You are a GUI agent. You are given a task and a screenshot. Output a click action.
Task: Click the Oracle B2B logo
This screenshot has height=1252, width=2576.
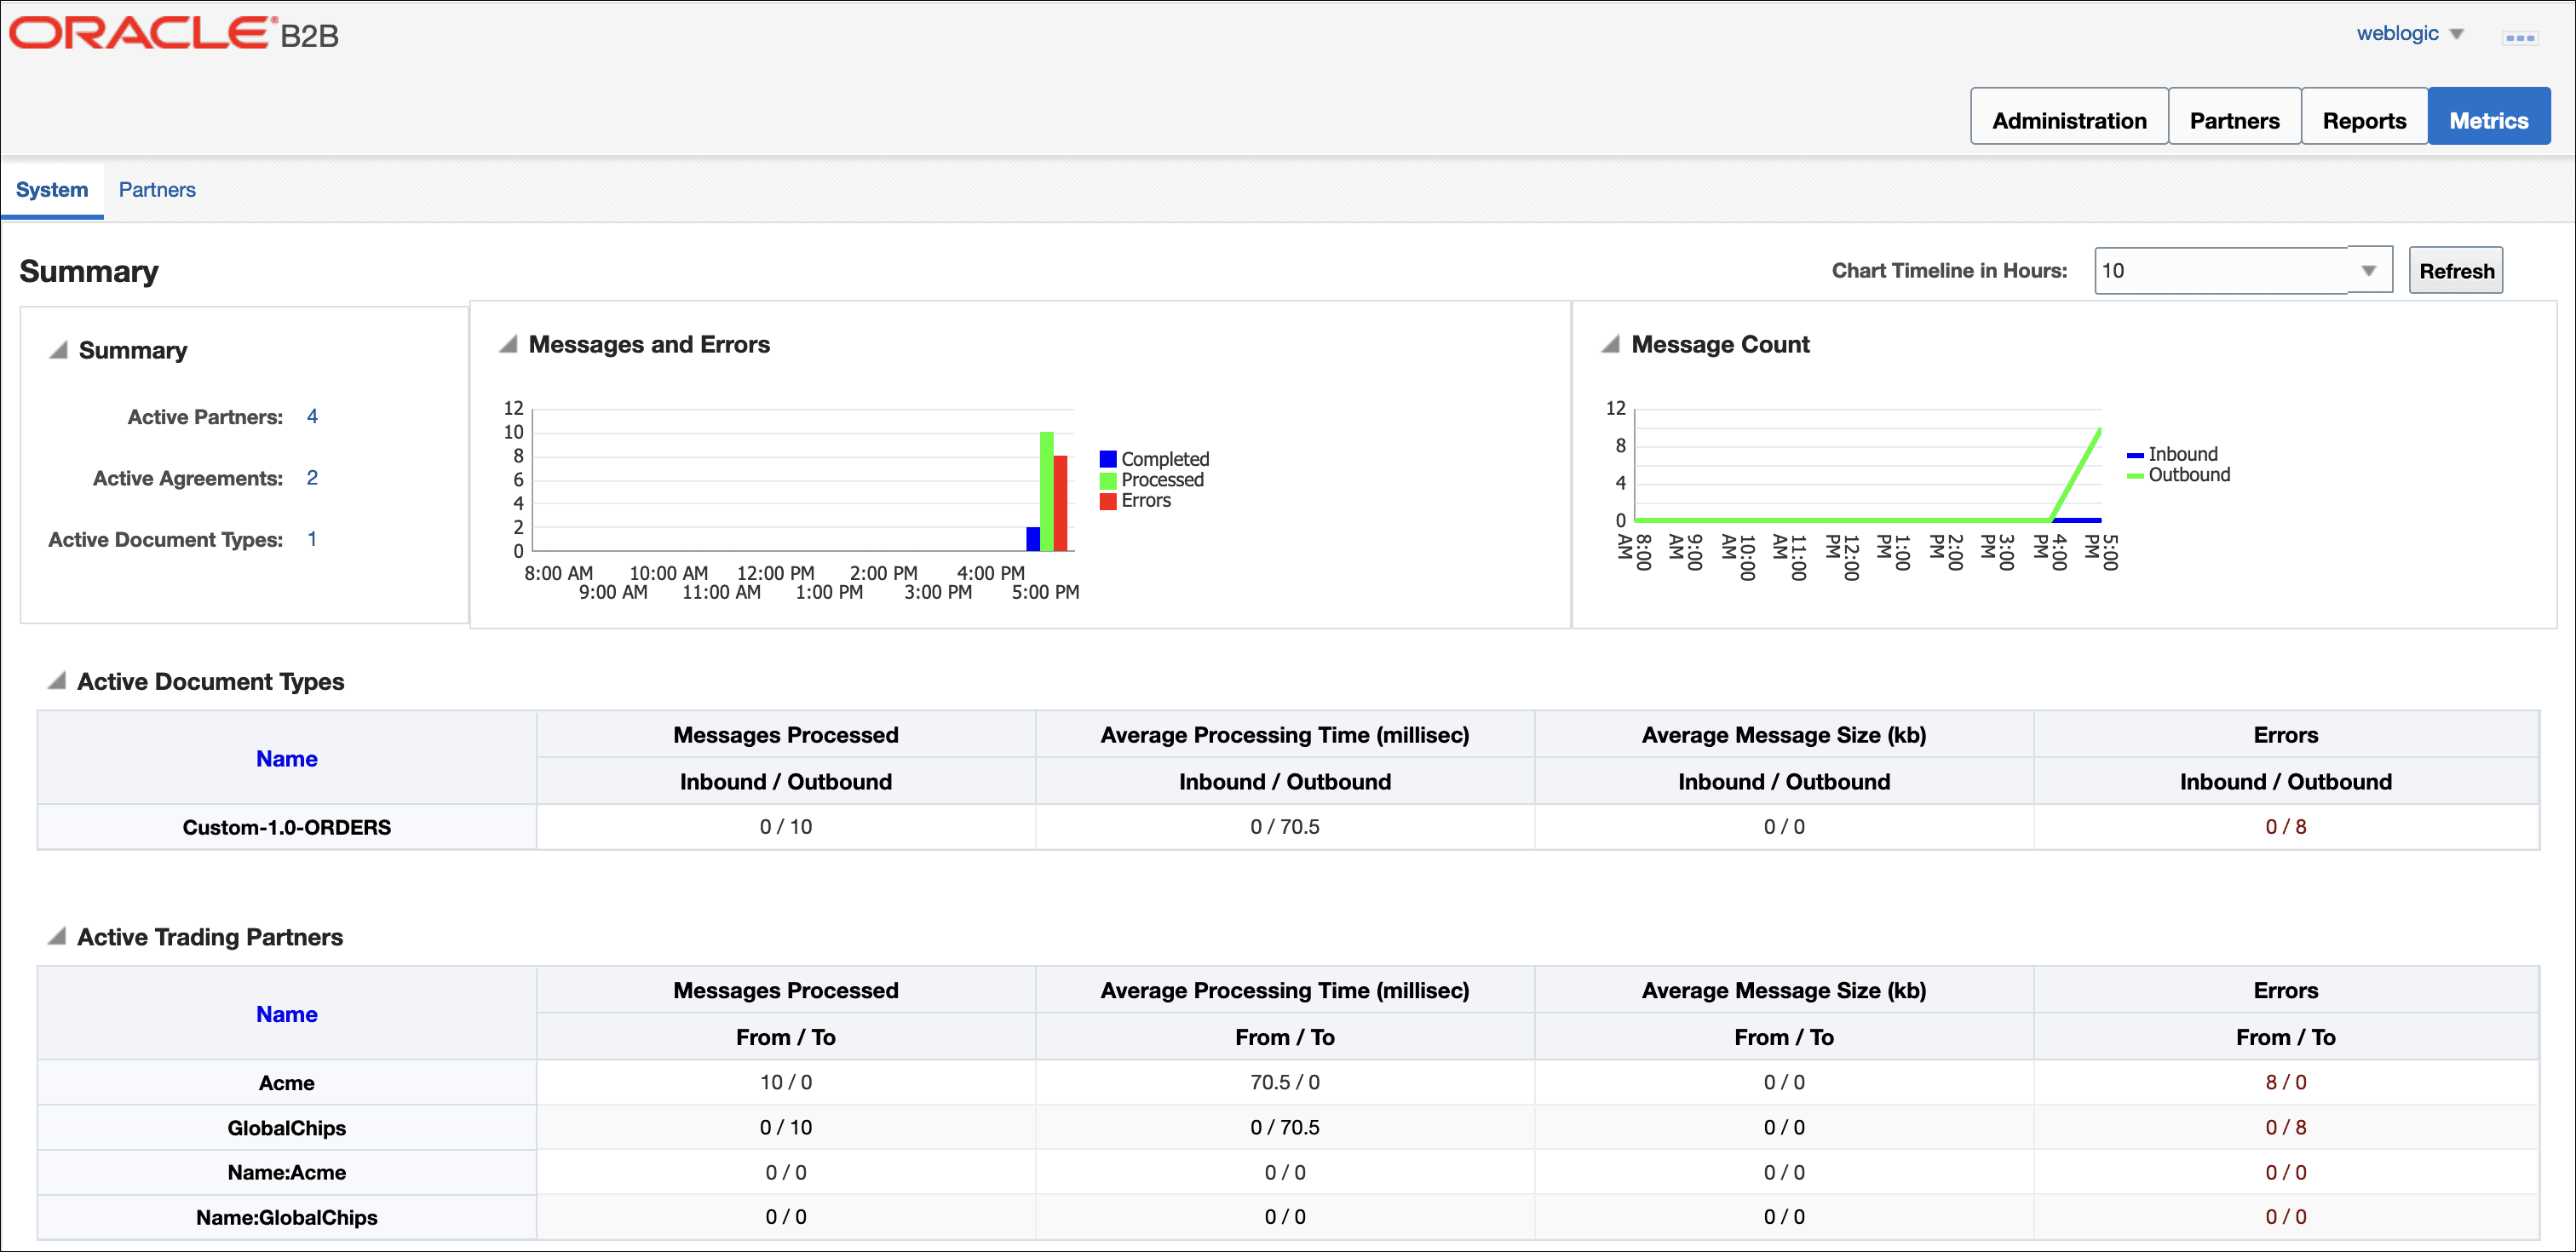[174, 34]
